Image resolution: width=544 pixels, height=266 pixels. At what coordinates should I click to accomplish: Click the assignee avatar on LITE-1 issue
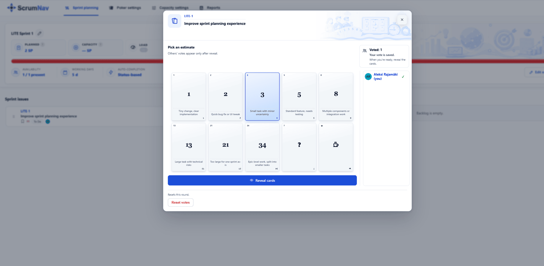(x=48, y=121)
